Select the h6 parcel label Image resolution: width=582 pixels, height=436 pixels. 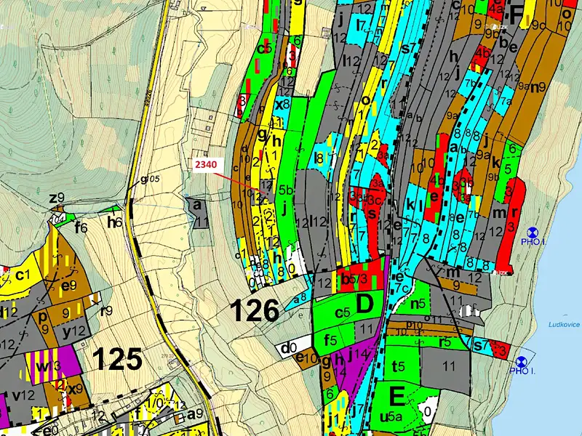pyautogui.click(x=114, y=222)
